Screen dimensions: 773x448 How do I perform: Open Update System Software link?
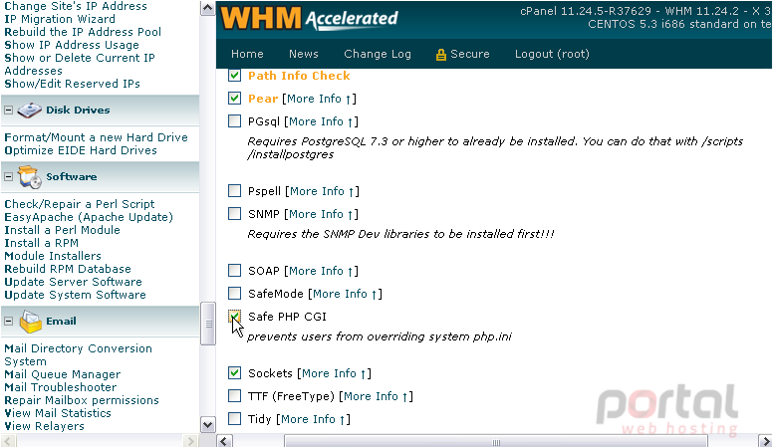pyautogui.click(x=75, y=295)
